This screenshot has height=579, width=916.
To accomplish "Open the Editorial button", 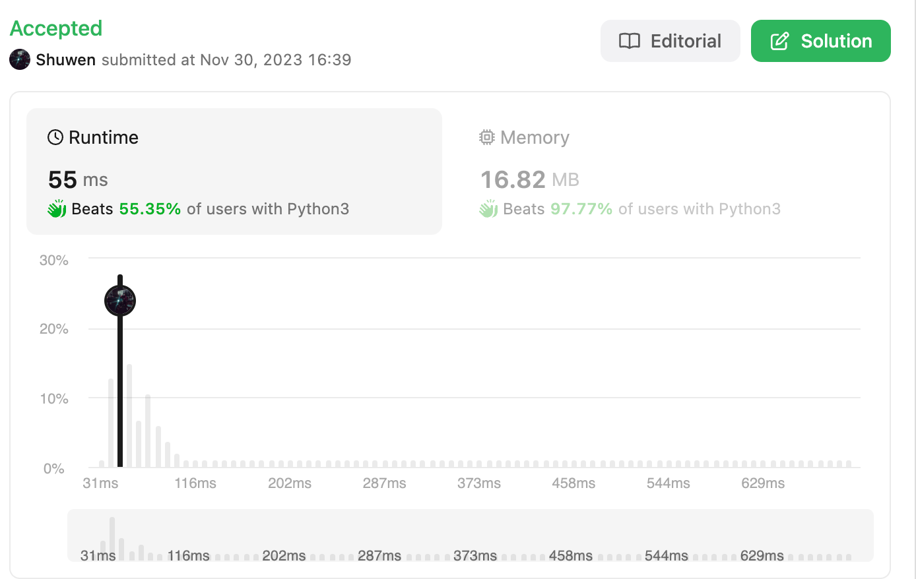I will click(670, 41).
